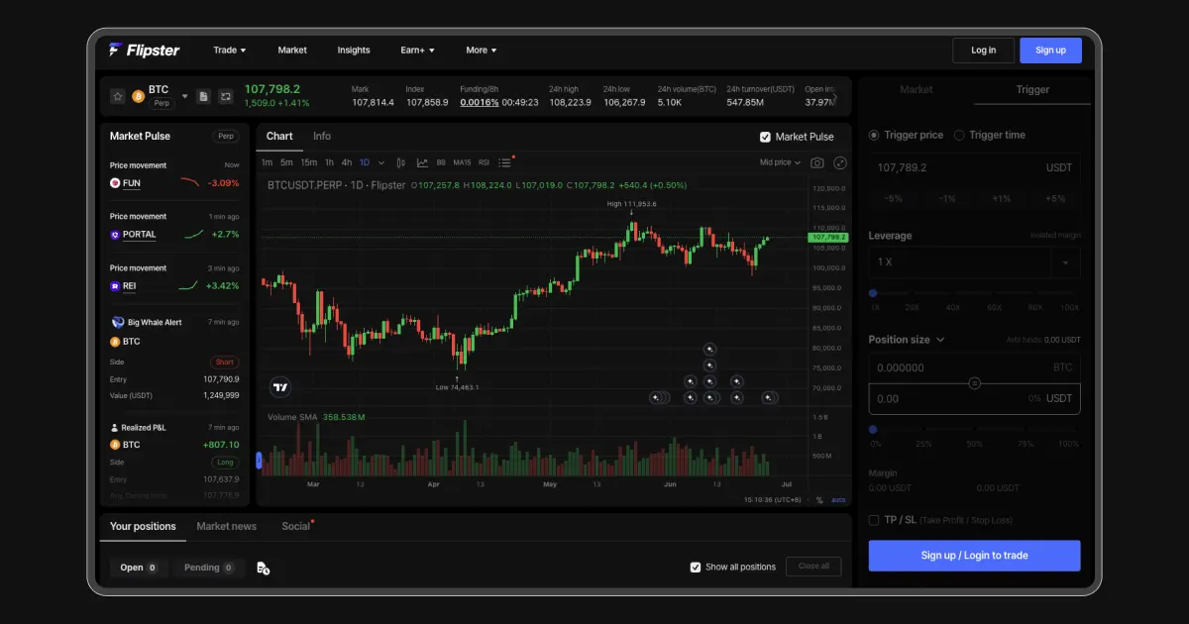The width and height of the screenshot is (1189, 624).
Task: Click the Log in button
Action: pyautogui.click(x=984, y=51)
